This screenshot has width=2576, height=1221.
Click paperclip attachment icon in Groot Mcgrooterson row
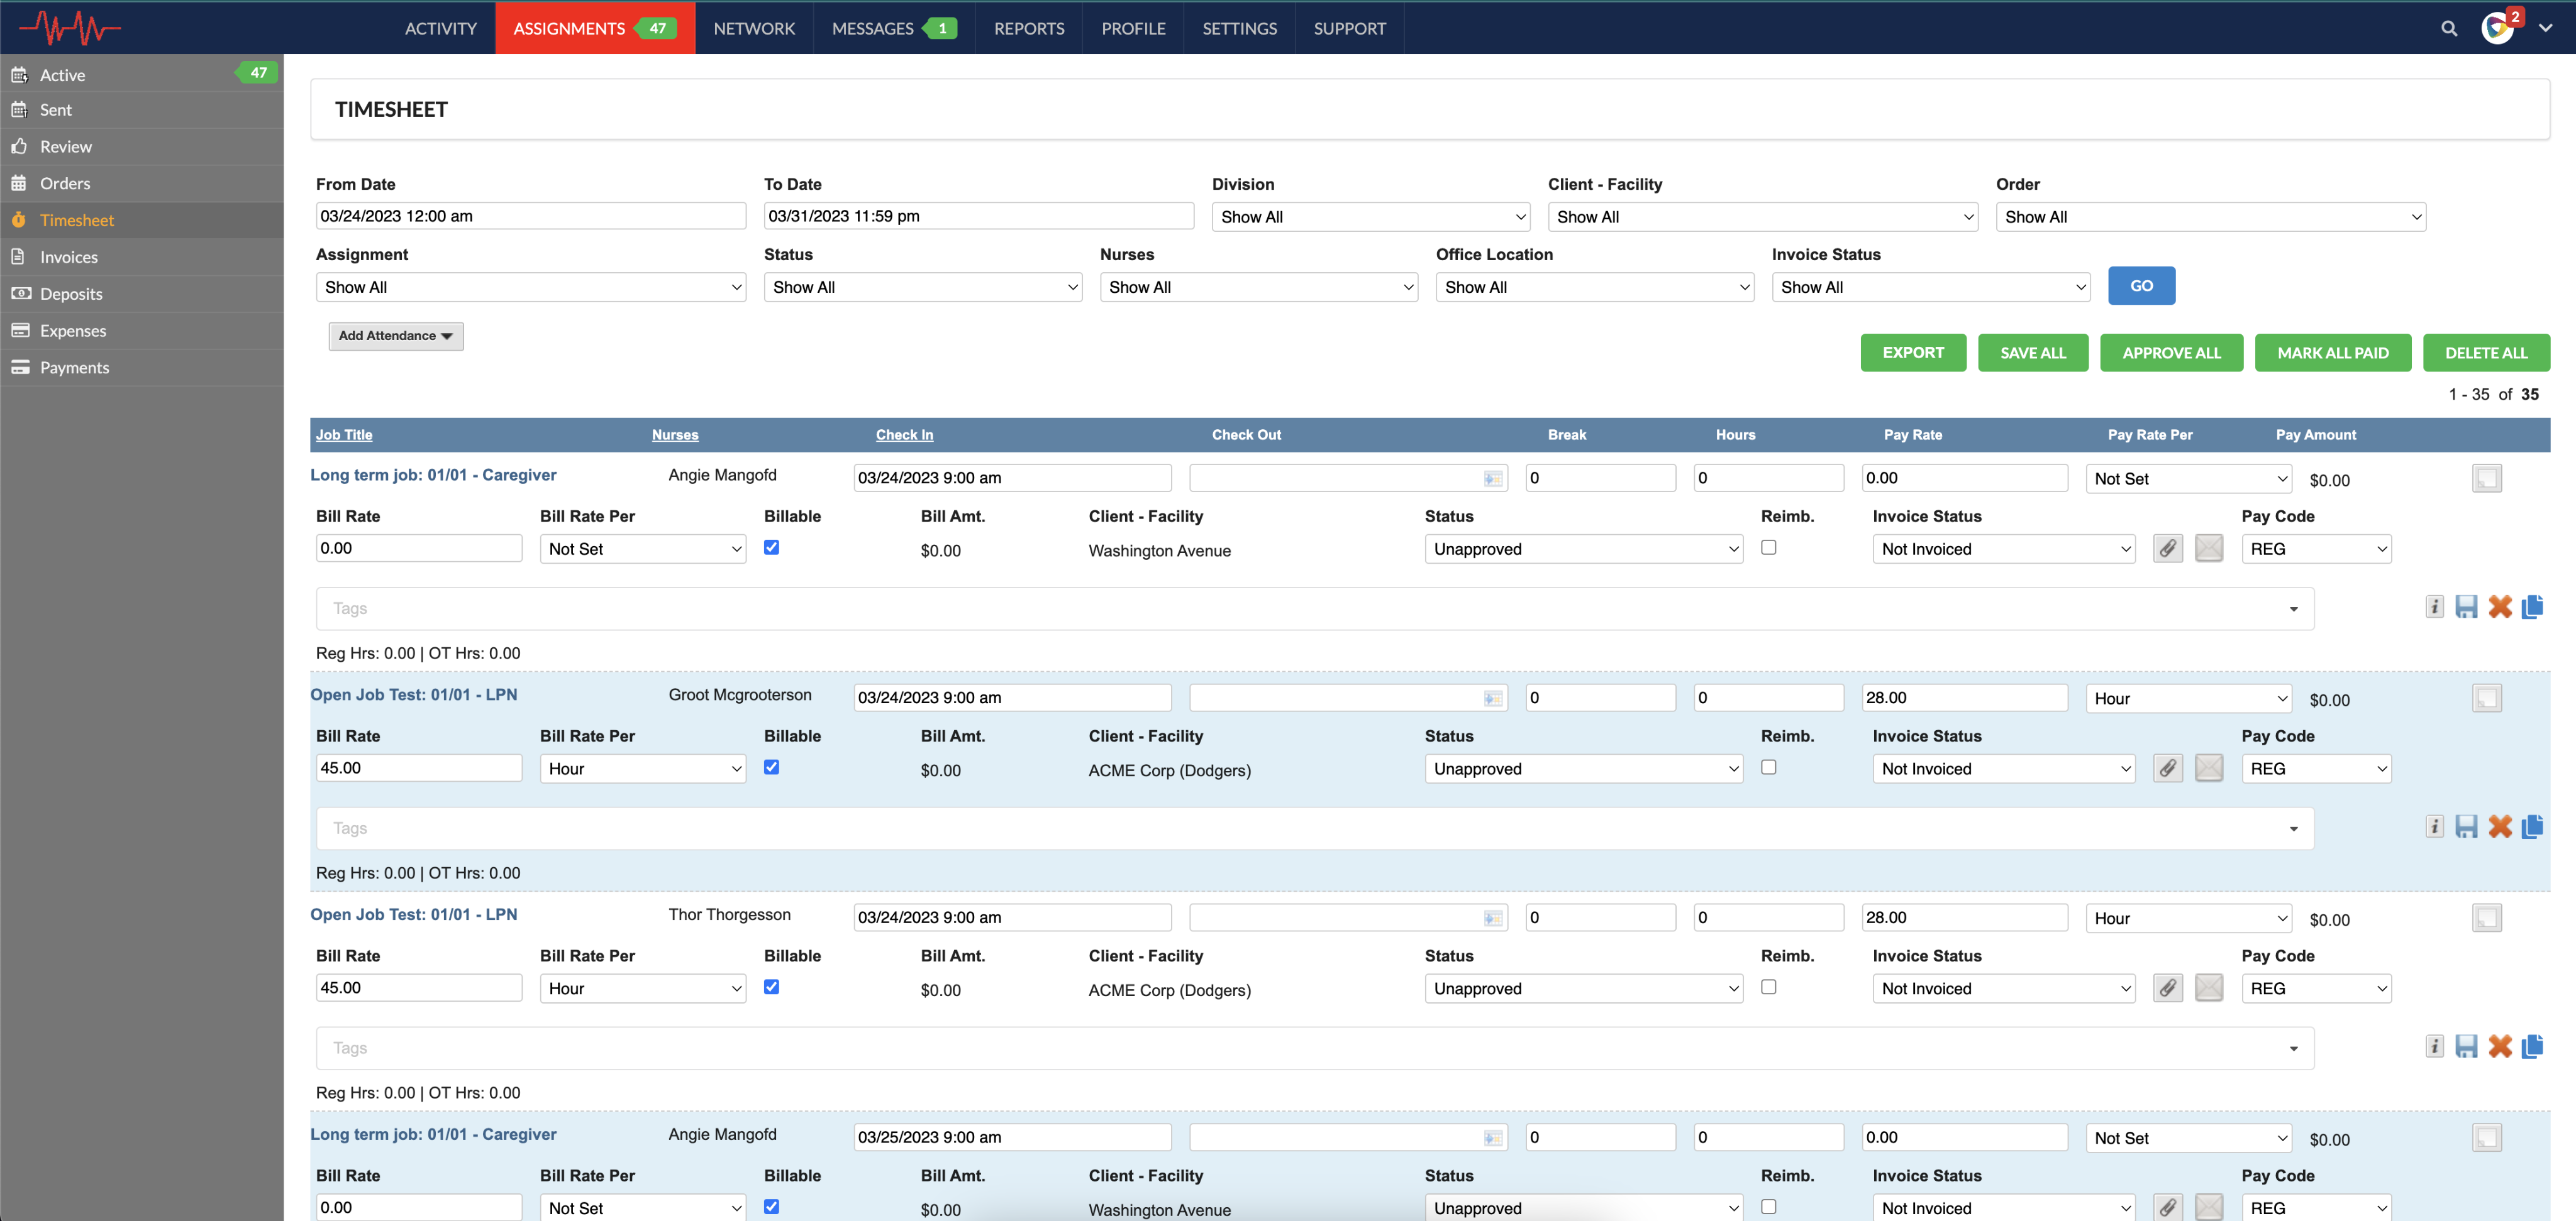pyautogui.click(x=2167, y=769)
